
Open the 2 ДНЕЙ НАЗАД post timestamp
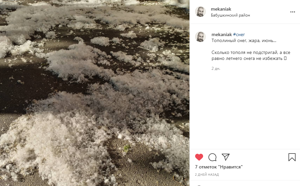pyautogui.click(x=207, y=174)
